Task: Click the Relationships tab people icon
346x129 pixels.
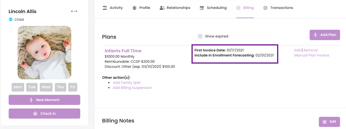Action: tap(162, 8)
